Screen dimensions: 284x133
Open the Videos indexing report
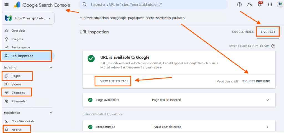click(x=16, y=84)
